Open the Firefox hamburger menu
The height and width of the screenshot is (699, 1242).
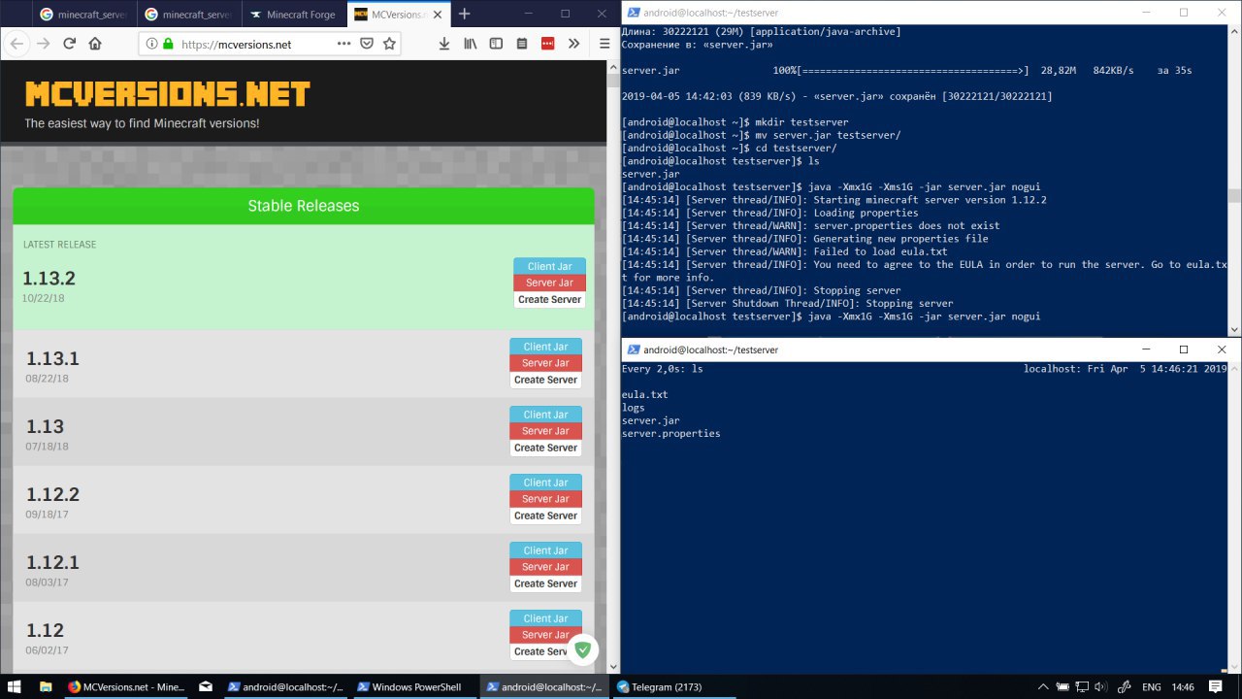(x=605, y=44)
